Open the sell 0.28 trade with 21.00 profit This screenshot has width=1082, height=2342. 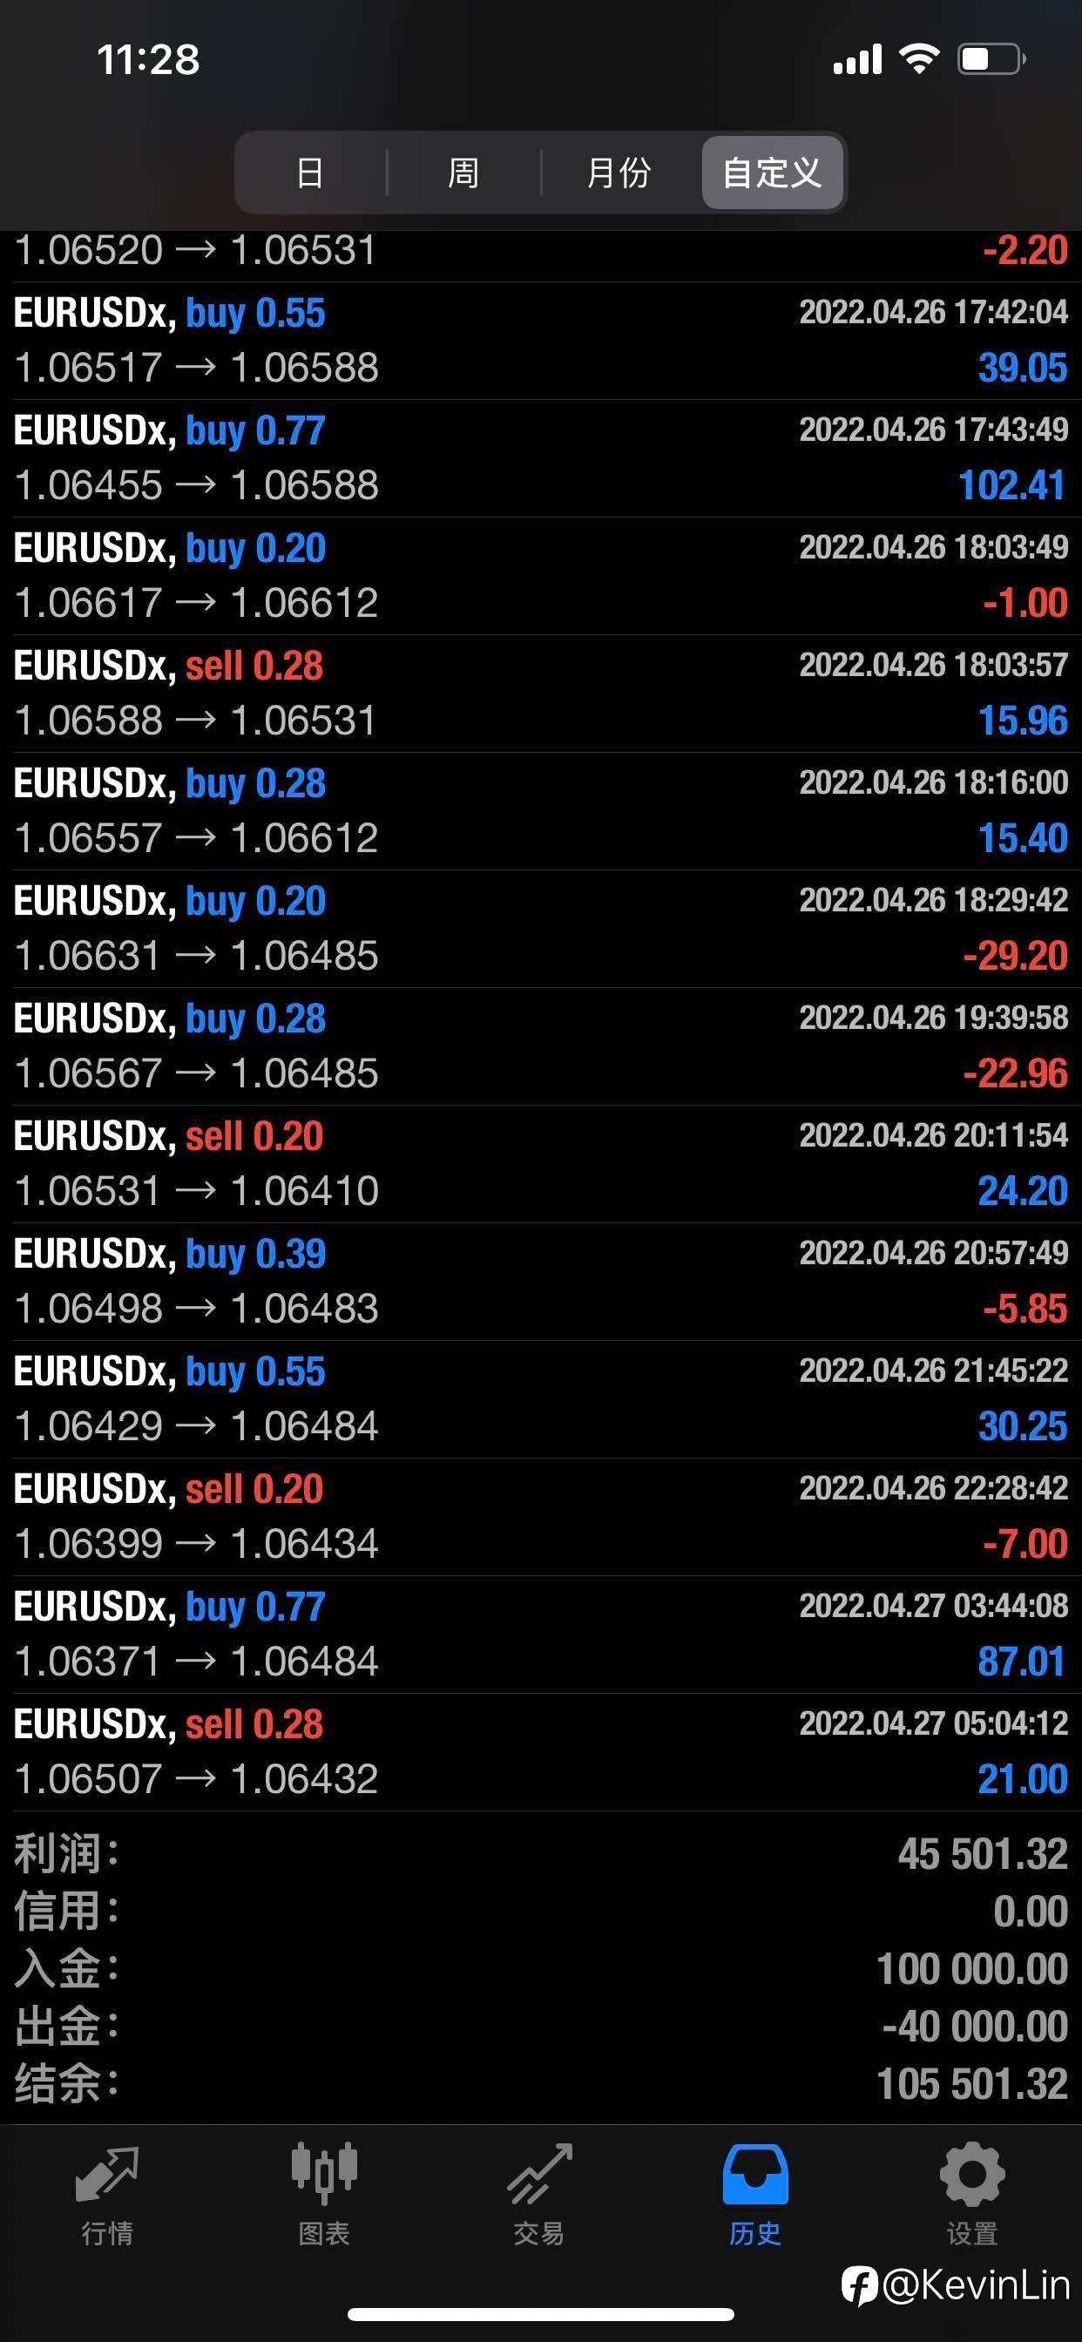541,1752
